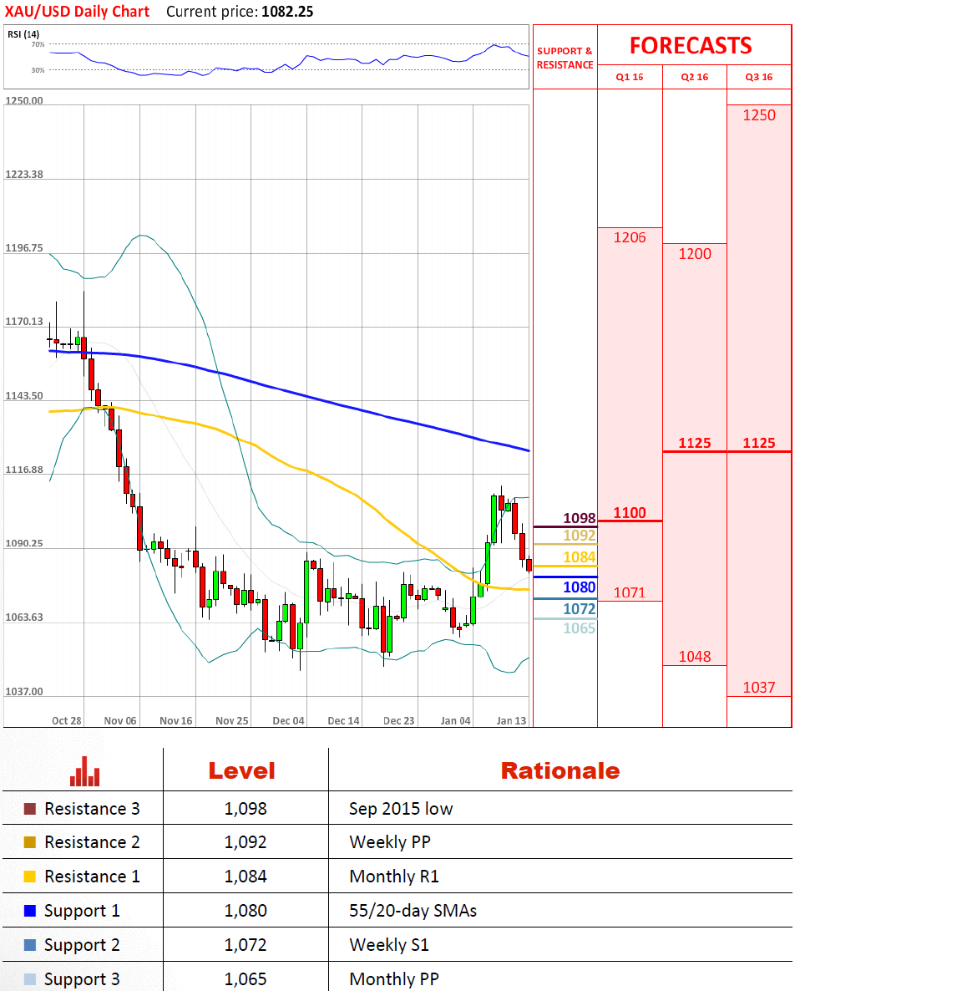Click the 1206 forecast value in Q1 16
962x991 pixels.
[630, 237]
